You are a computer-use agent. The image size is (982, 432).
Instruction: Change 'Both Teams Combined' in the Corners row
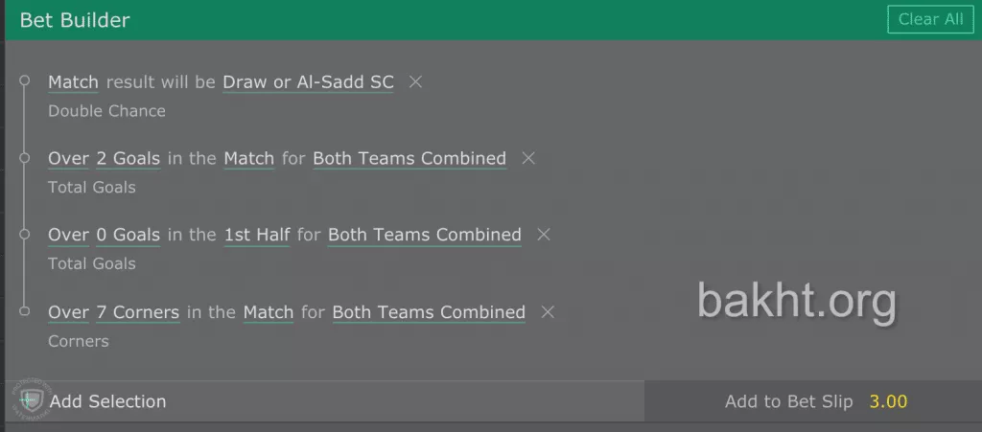click(429, 312)
